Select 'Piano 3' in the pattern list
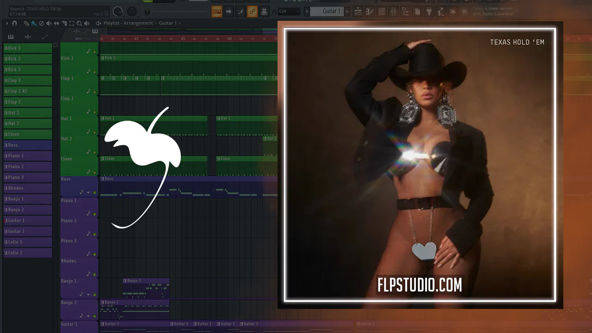The width and height of the screenshot is (592, 333). point(28,178)
